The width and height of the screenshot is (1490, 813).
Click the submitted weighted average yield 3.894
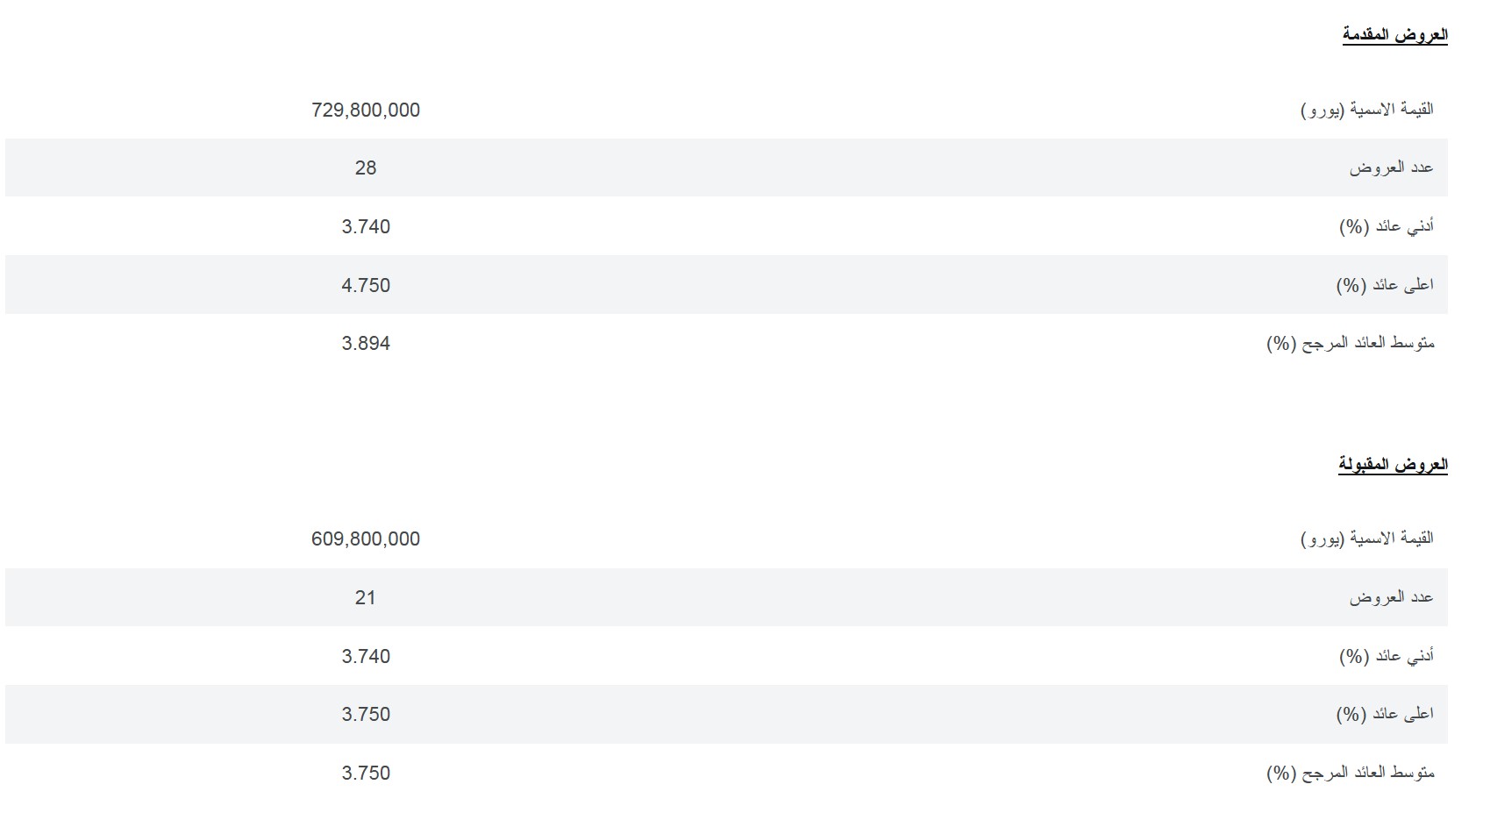tap(366, 343)
